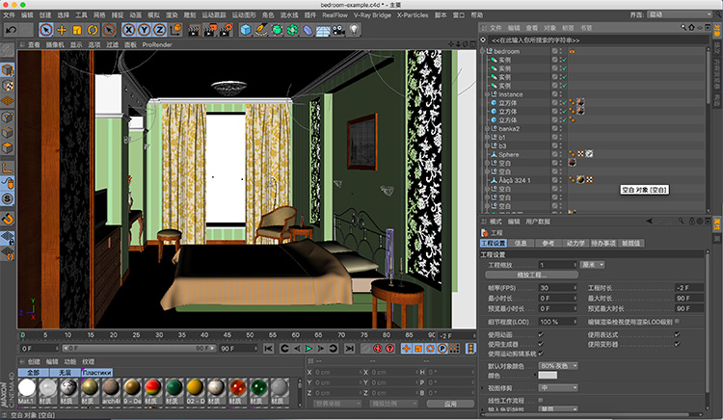Screen dimensions: 723x420
Task: Select the white Mat.1 material
Action: 27,388
